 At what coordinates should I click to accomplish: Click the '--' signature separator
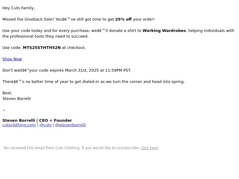(x=4, y=110)
